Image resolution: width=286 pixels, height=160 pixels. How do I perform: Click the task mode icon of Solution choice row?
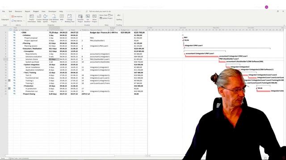(14, 59)
